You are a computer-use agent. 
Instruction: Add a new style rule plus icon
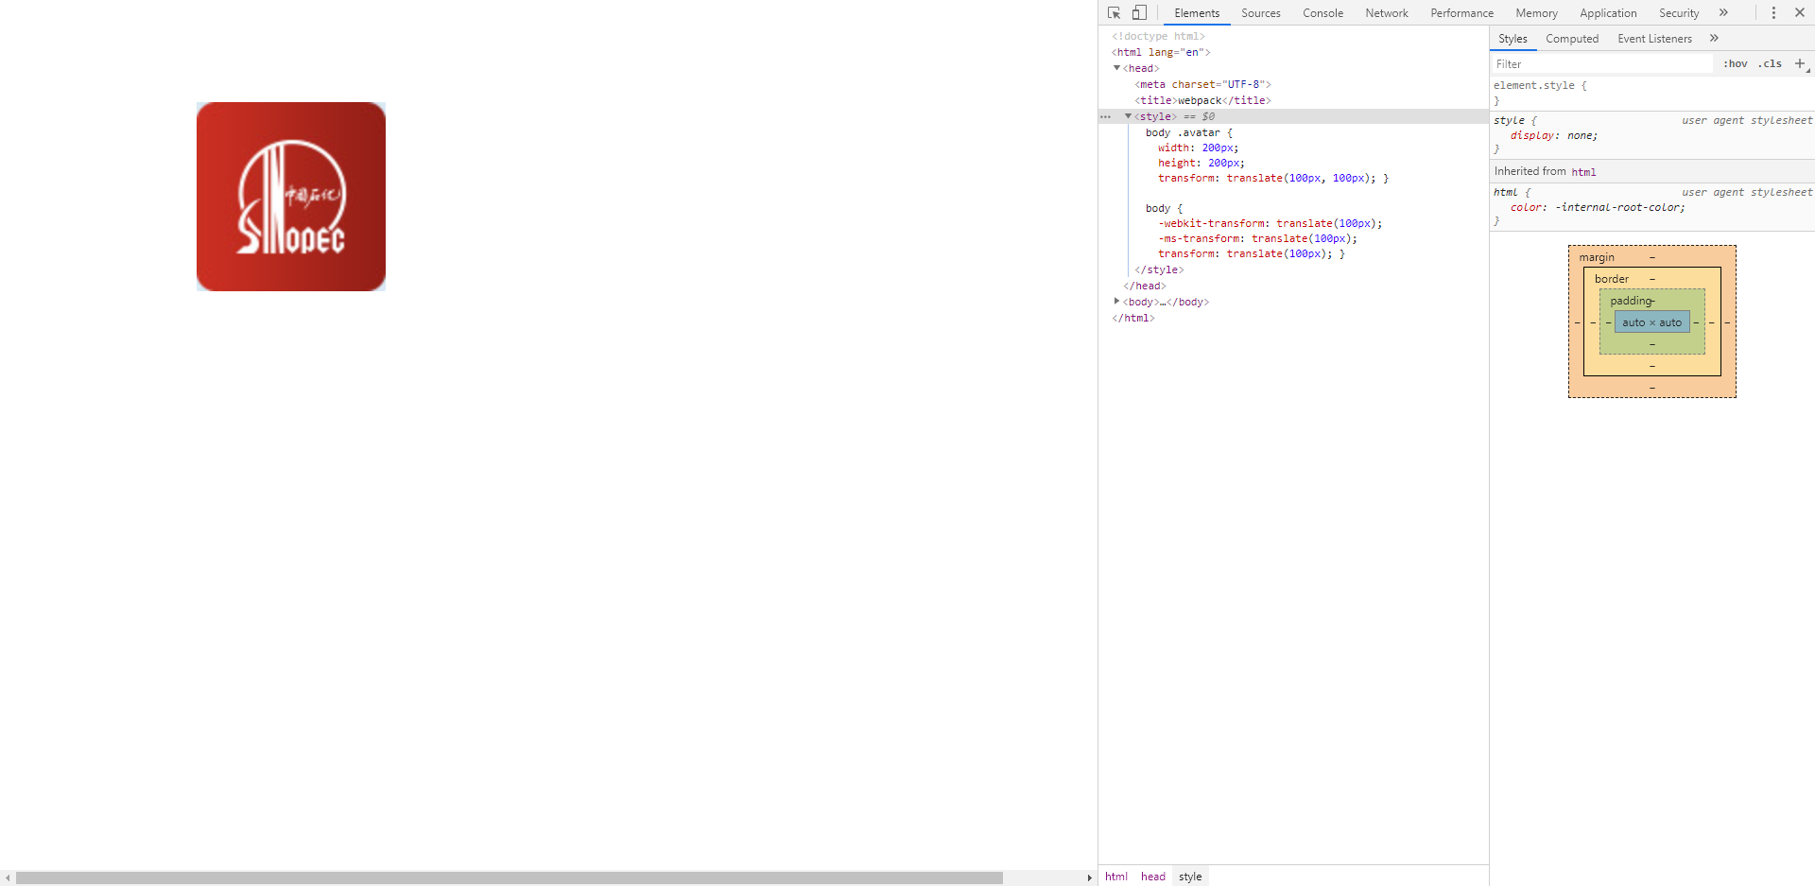click(x=1800, y=64)
